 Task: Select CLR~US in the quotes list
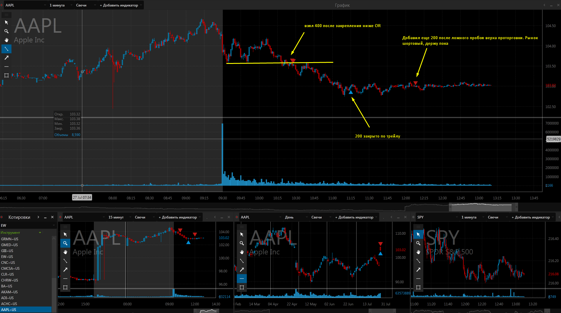click(x=26, y=274)
